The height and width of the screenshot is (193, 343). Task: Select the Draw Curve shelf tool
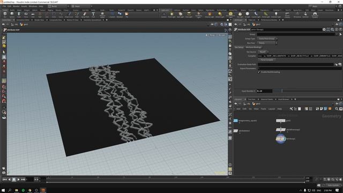tap(69, 14)
